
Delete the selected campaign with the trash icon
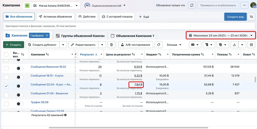tap(112, 44)
